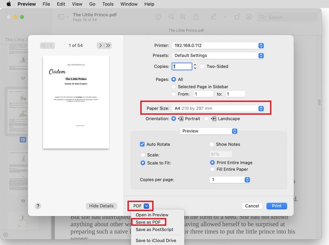Image resolution: width=329 pixels, height=245 pixels.
Task: Open the File menu
Action: point(46,4)
